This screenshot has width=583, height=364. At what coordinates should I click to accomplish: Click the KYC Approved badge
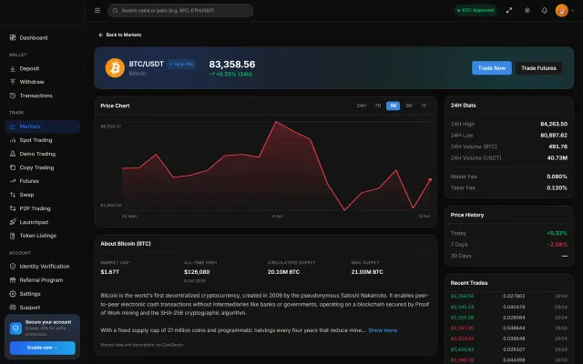pos(476,10)
